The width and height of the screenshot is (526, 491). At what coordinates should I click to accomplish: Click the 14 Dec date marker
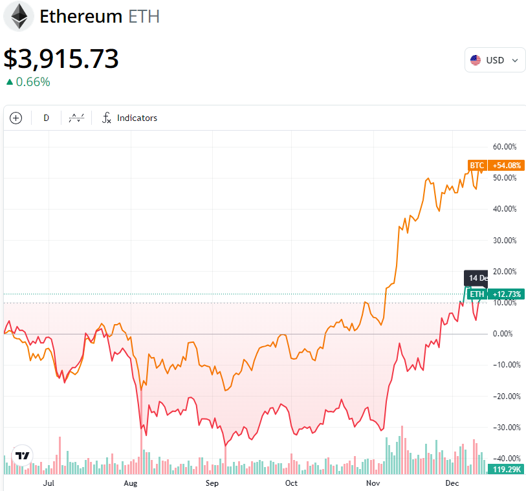[x=477, y=278]
